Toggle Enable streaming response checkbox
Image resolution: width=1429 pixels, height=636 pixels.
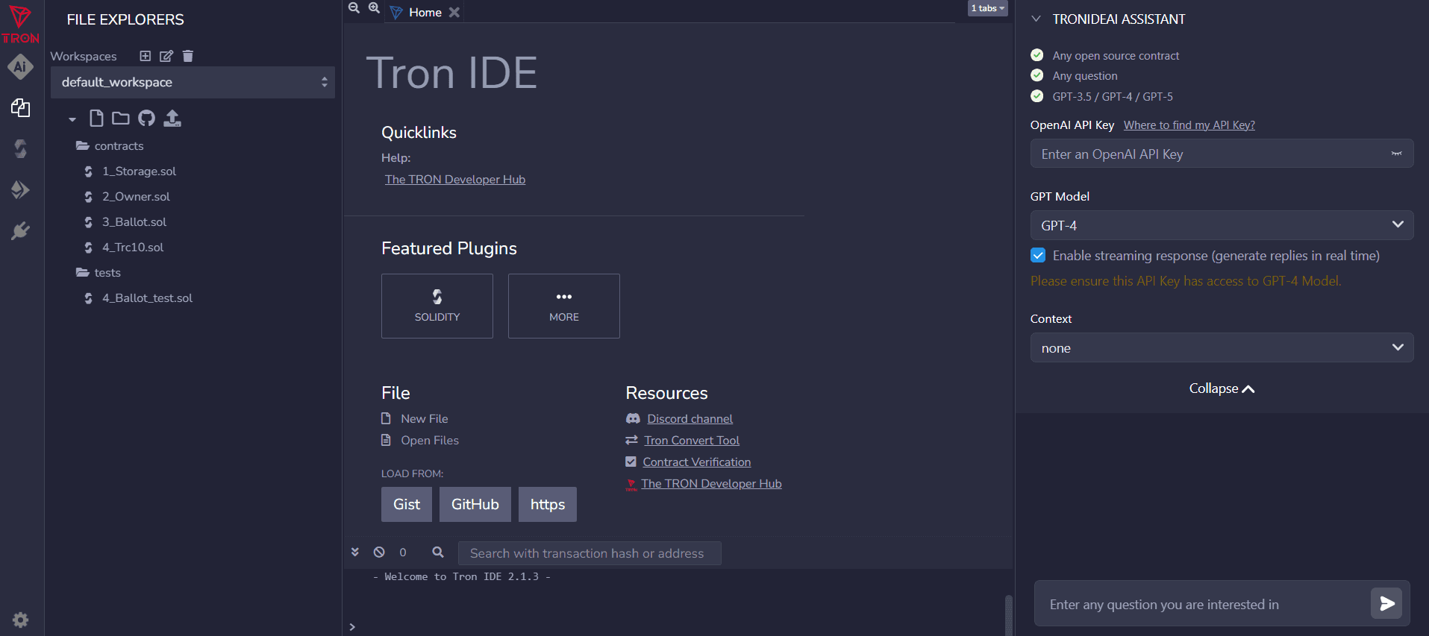point(1038,255)
